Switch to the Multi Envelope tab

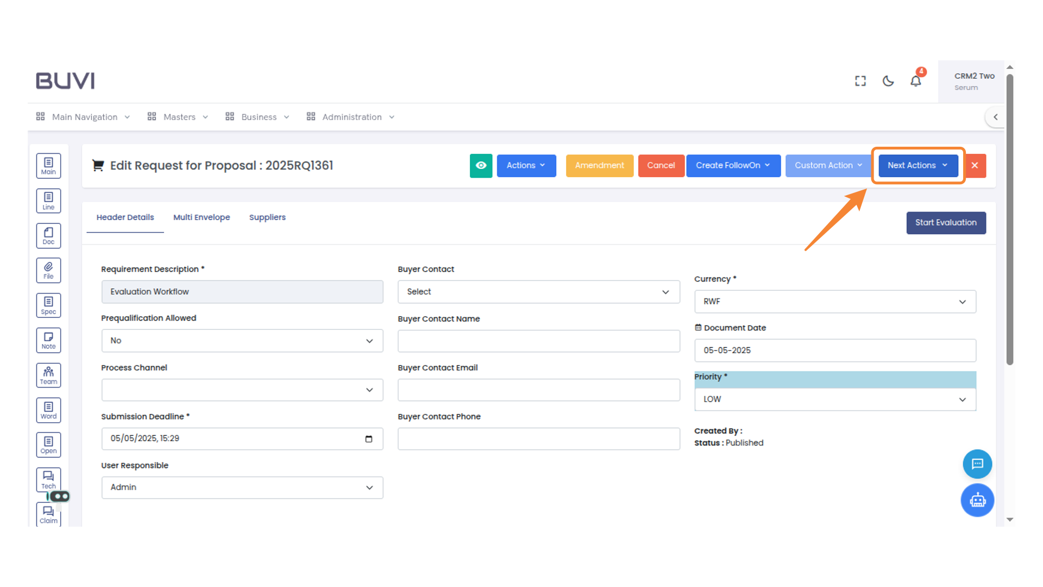click(202, 217)
